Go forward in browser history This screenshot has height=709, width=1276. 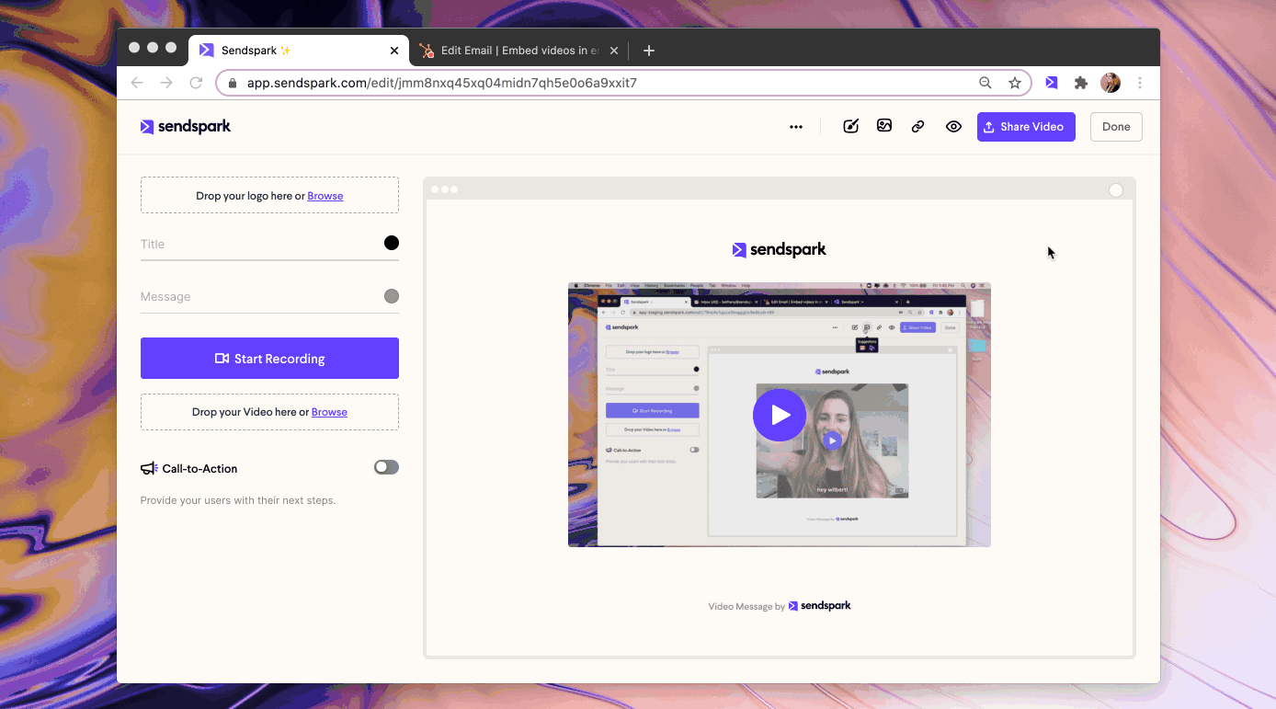pos(166,83)
